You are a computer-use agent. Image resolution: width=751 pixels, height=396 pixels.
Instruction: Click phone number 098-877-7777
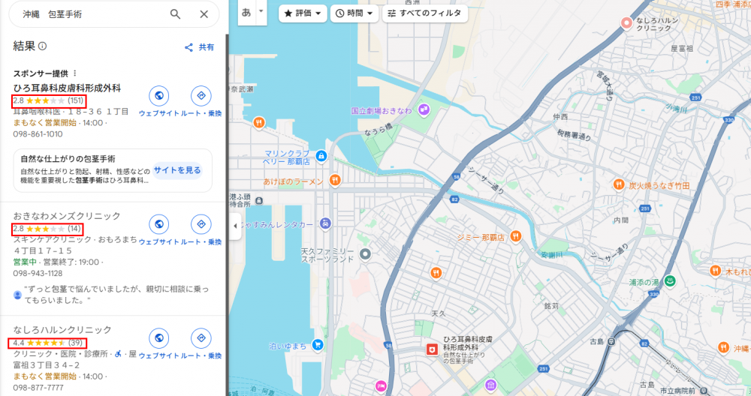38,388
